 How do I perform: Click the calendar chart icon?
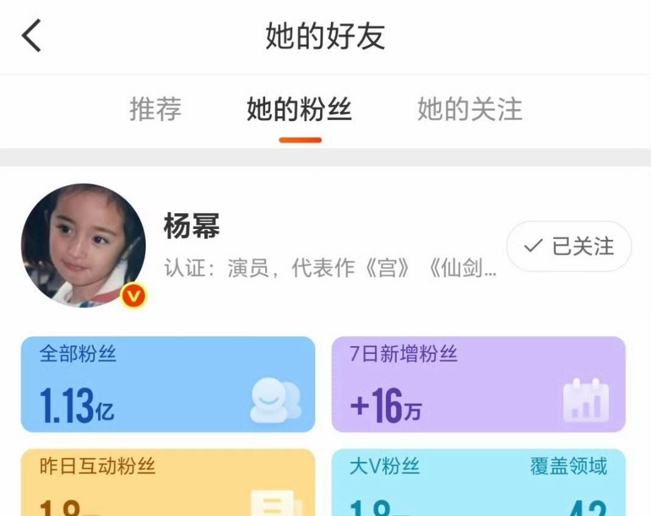point(586,400)
